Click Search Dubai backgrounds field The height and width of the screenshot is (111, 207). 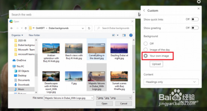click(x=114, y=28)
